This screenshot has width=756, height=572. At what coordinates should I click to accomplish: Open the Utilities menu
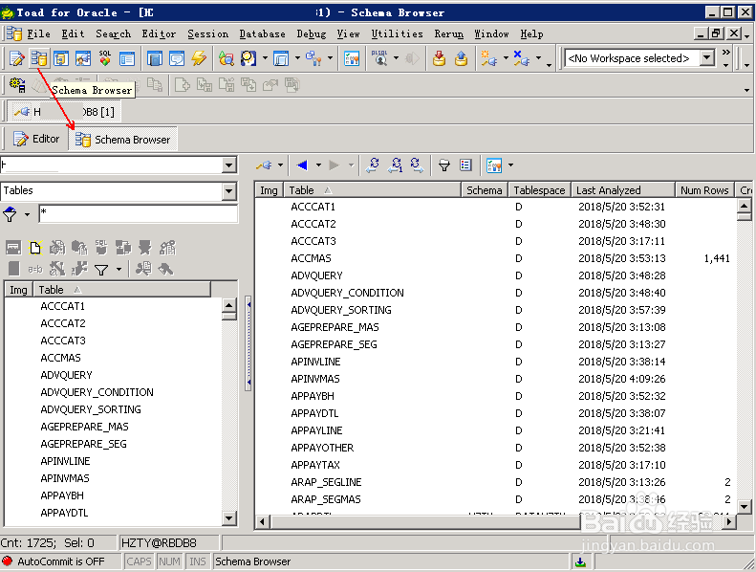tap(397, 33)
